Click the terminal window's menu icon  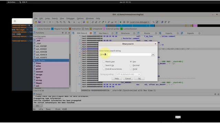point(15,21)
